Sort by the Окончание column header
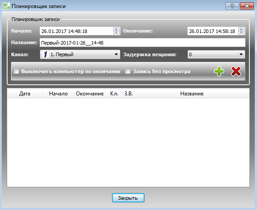The height and width of the screenshot is (210, 257). [x=90, y=94]
